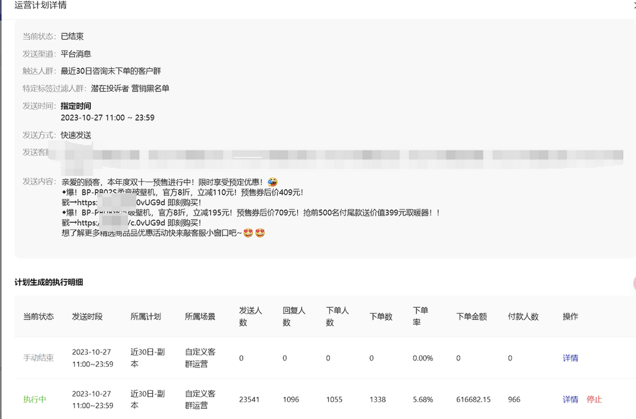
Task: Click the 自定义客群运营 cell in 执行中 row
Action: (200, 399)
